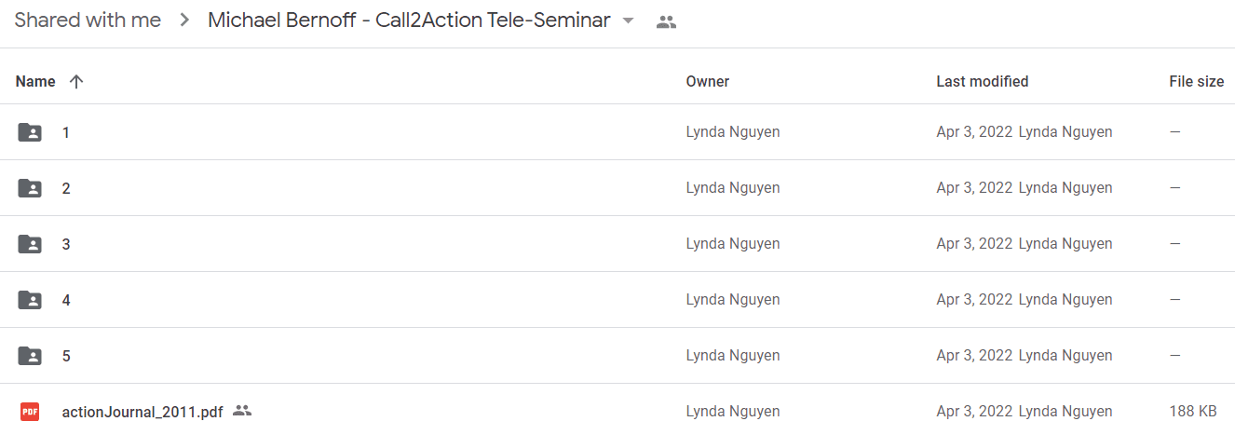Go back to Shared with me
1235x435 pixels.
click(88, 20)
